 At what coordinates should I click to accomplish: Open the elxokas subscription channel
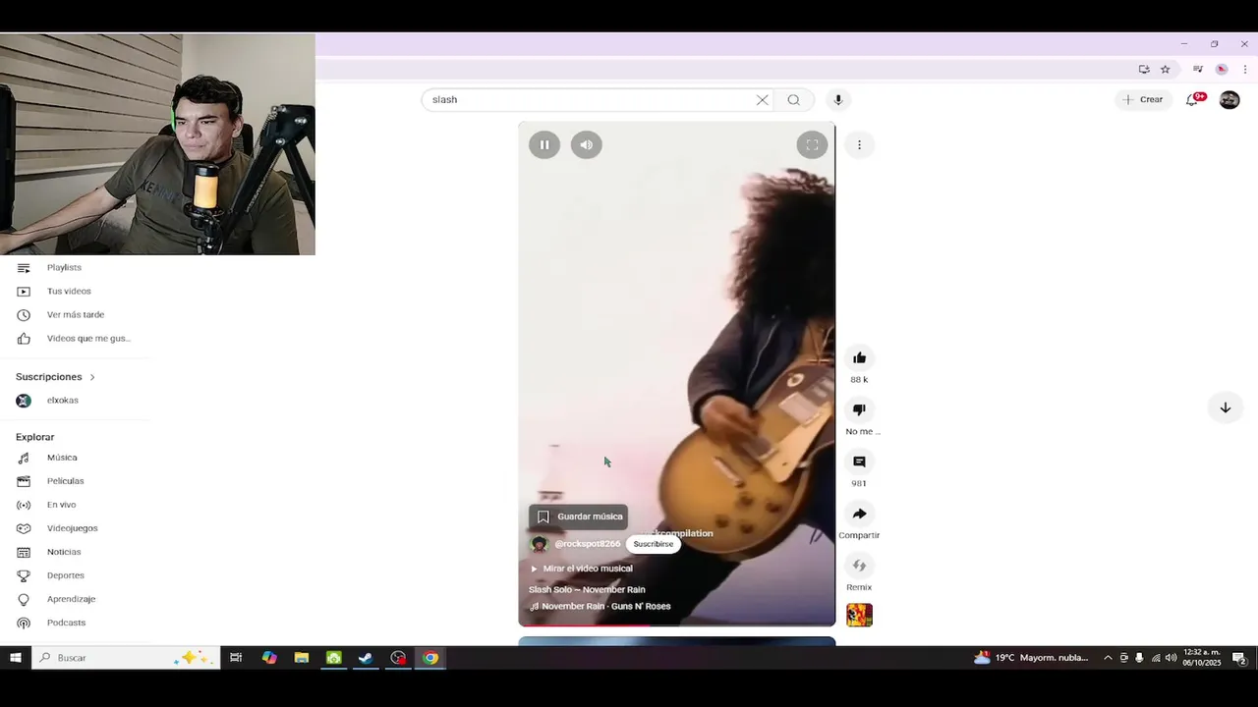pos(76,401)
